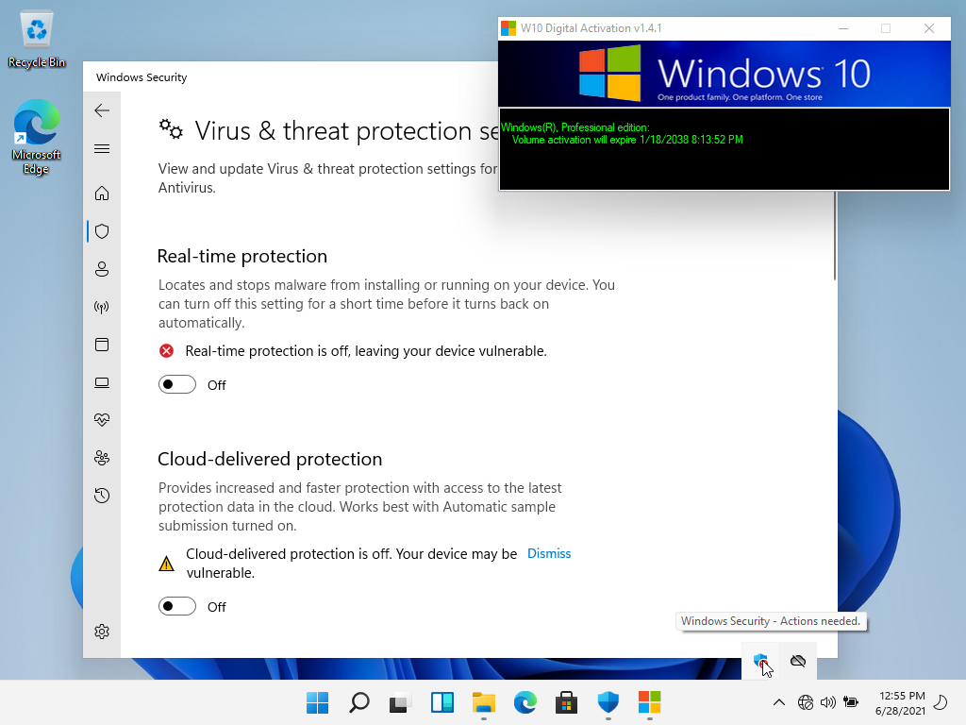966x725 pixels.
Task: Select the Virus & threat protection shield icon
Action: (x=102, y=231)
